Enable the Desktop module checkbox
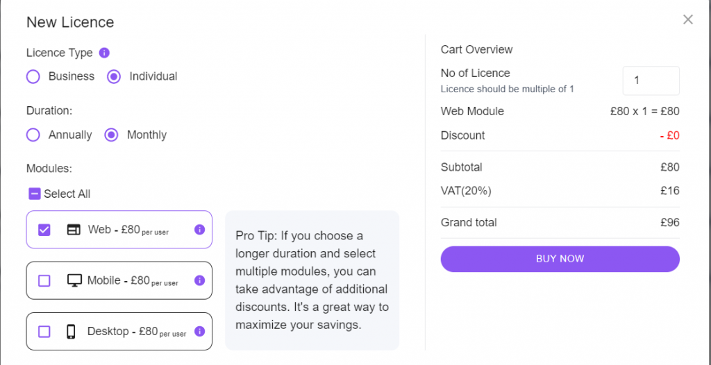The image size is (711, 365). click(x=44, y=332)
